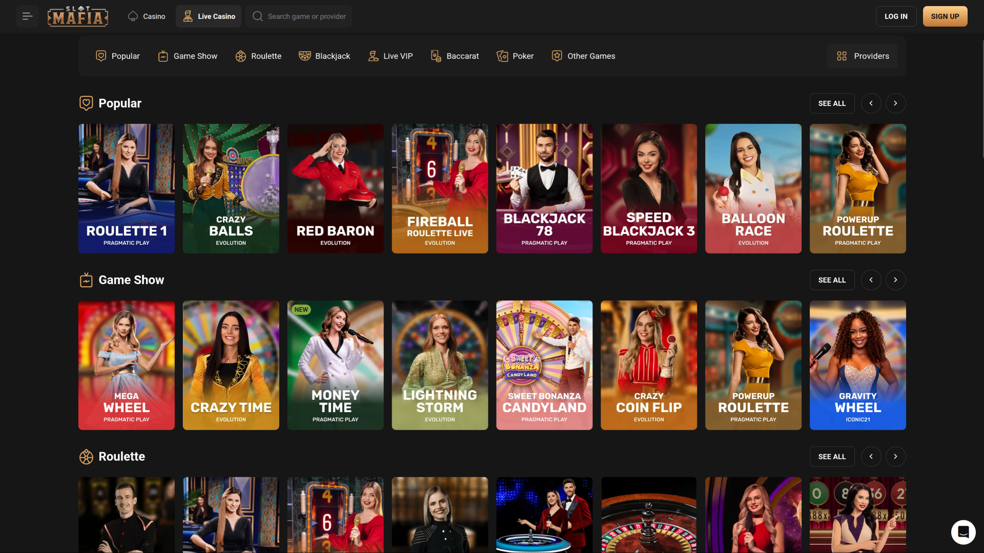Click SEE ALL for Game Show section
Screen dimensions: 984x553
[832, 280]
